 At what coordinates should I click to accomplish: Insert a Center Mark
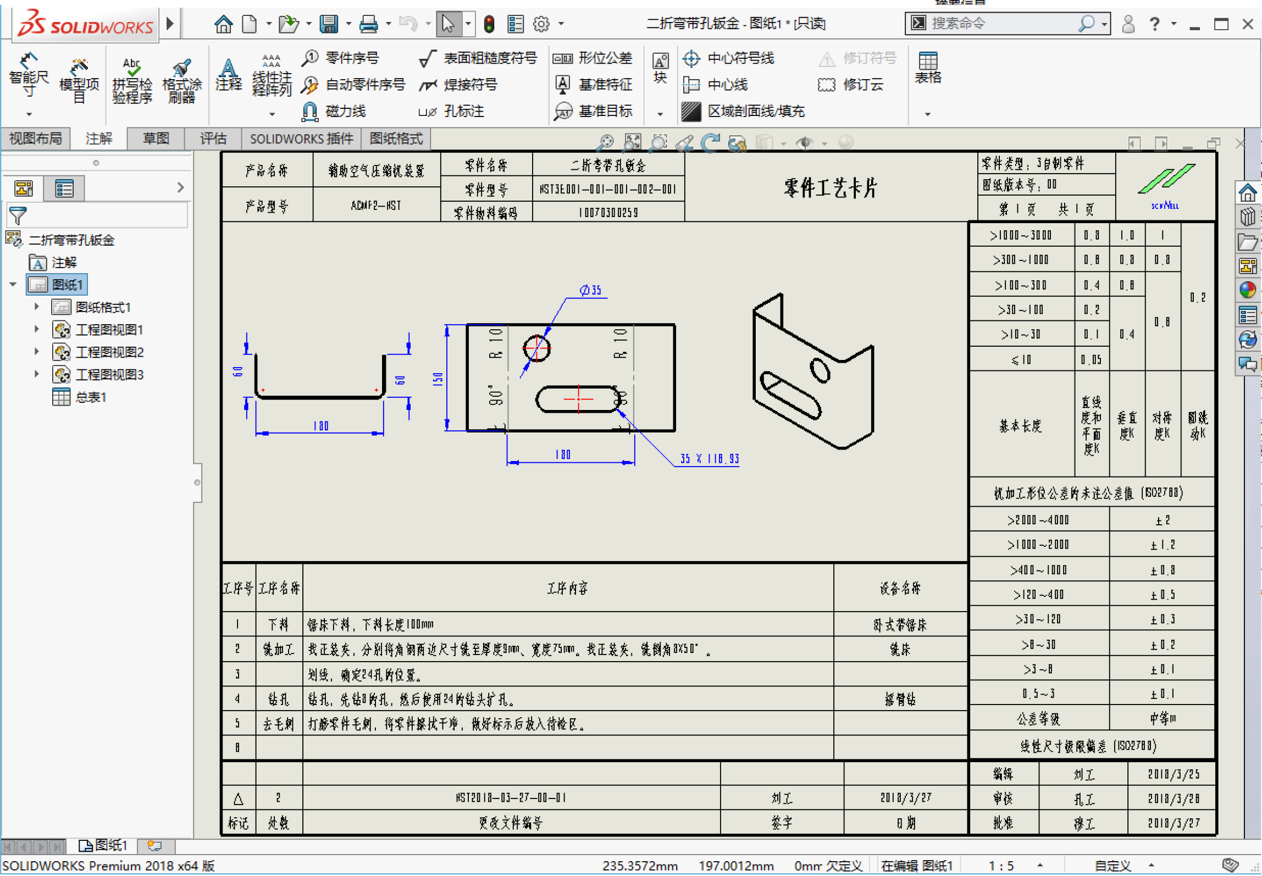tap(728, 58)
